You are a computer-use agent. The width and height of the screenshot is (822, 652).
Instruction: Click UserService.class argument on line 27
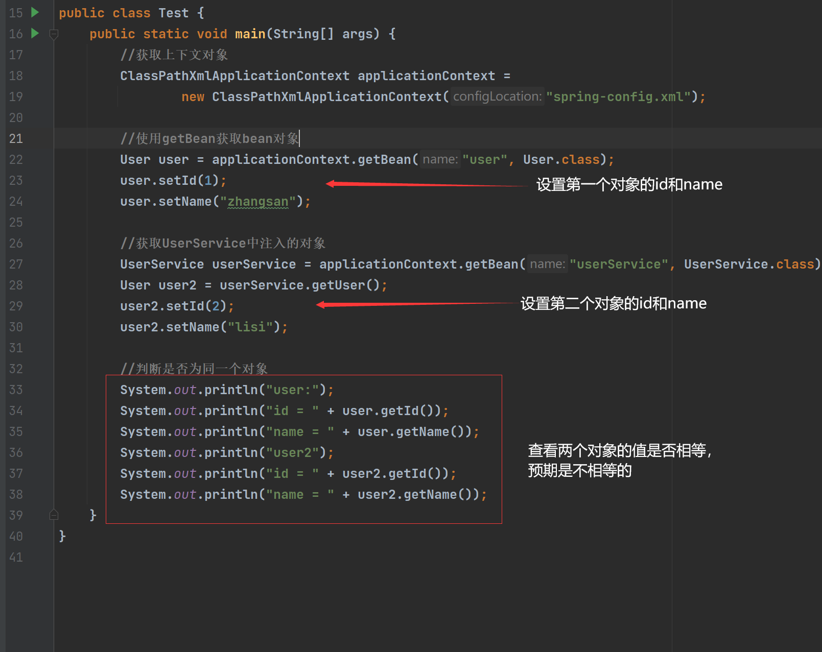point(748,264)
